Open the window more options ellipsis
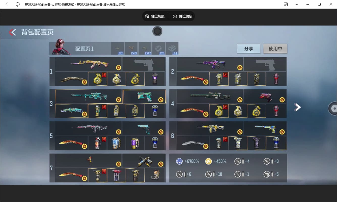 (296, 4)
